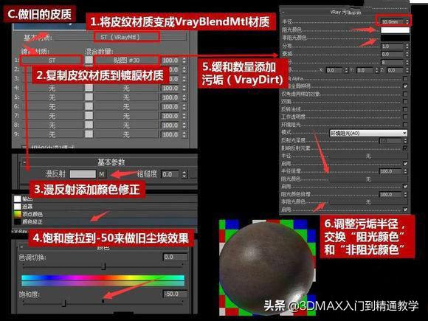
Task: Click the saturation slider handle
Action: [x=64, y=303]
